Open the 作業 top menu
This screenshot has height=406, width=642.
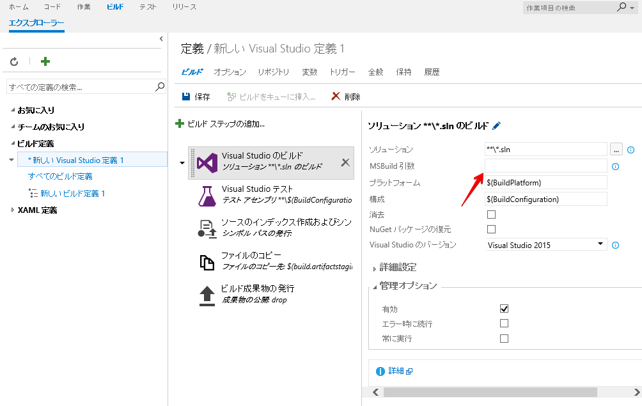[84, 7]
